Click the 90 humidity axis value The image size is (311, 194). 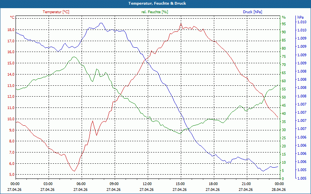tap(284, 32)
